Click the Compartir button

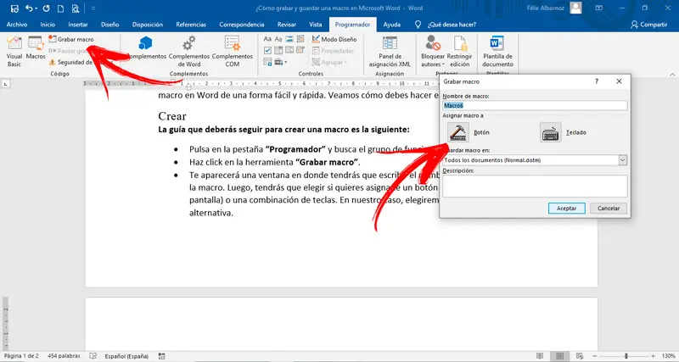tap(648, 25)
